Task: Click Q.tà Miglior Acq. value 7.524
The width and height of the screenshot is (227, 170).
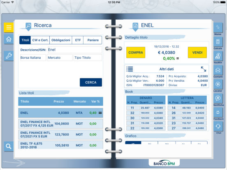Action: (x=160, y=76)
